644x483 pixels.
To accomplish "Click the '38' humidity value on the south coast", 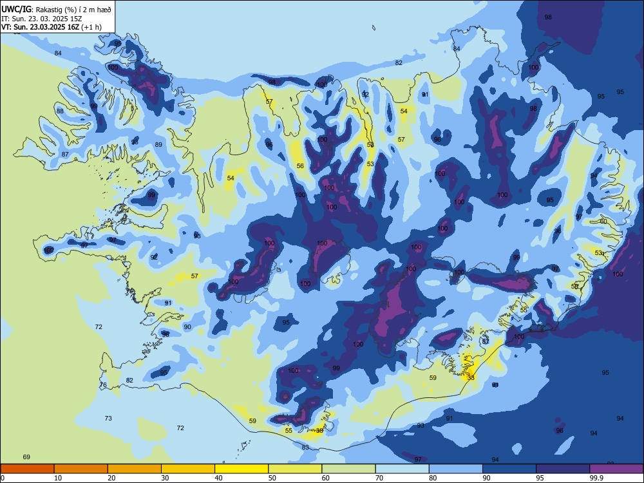I will tap(319, 430).
